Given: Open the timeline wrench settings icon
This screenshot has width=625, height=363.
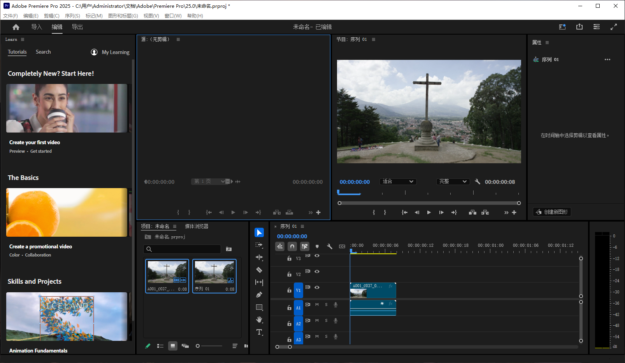Looking at the screenshot, I should pyautogui.click(x=330, y=246).
